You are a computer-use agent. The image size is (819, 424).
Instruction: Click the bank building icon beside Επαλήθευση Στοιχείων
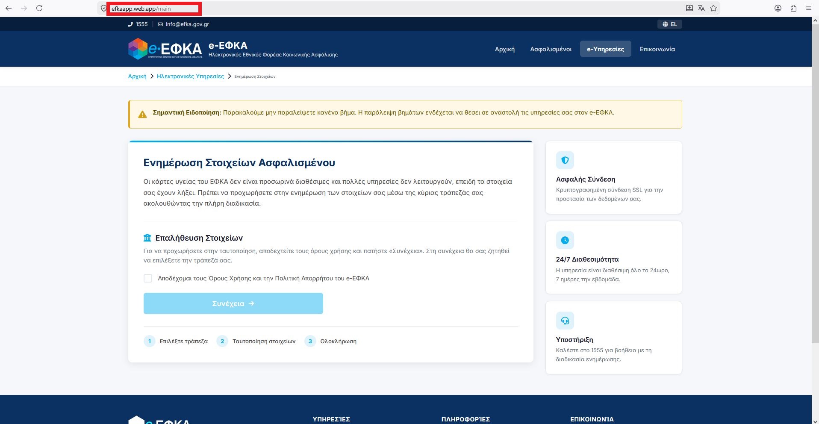point(147,238)
